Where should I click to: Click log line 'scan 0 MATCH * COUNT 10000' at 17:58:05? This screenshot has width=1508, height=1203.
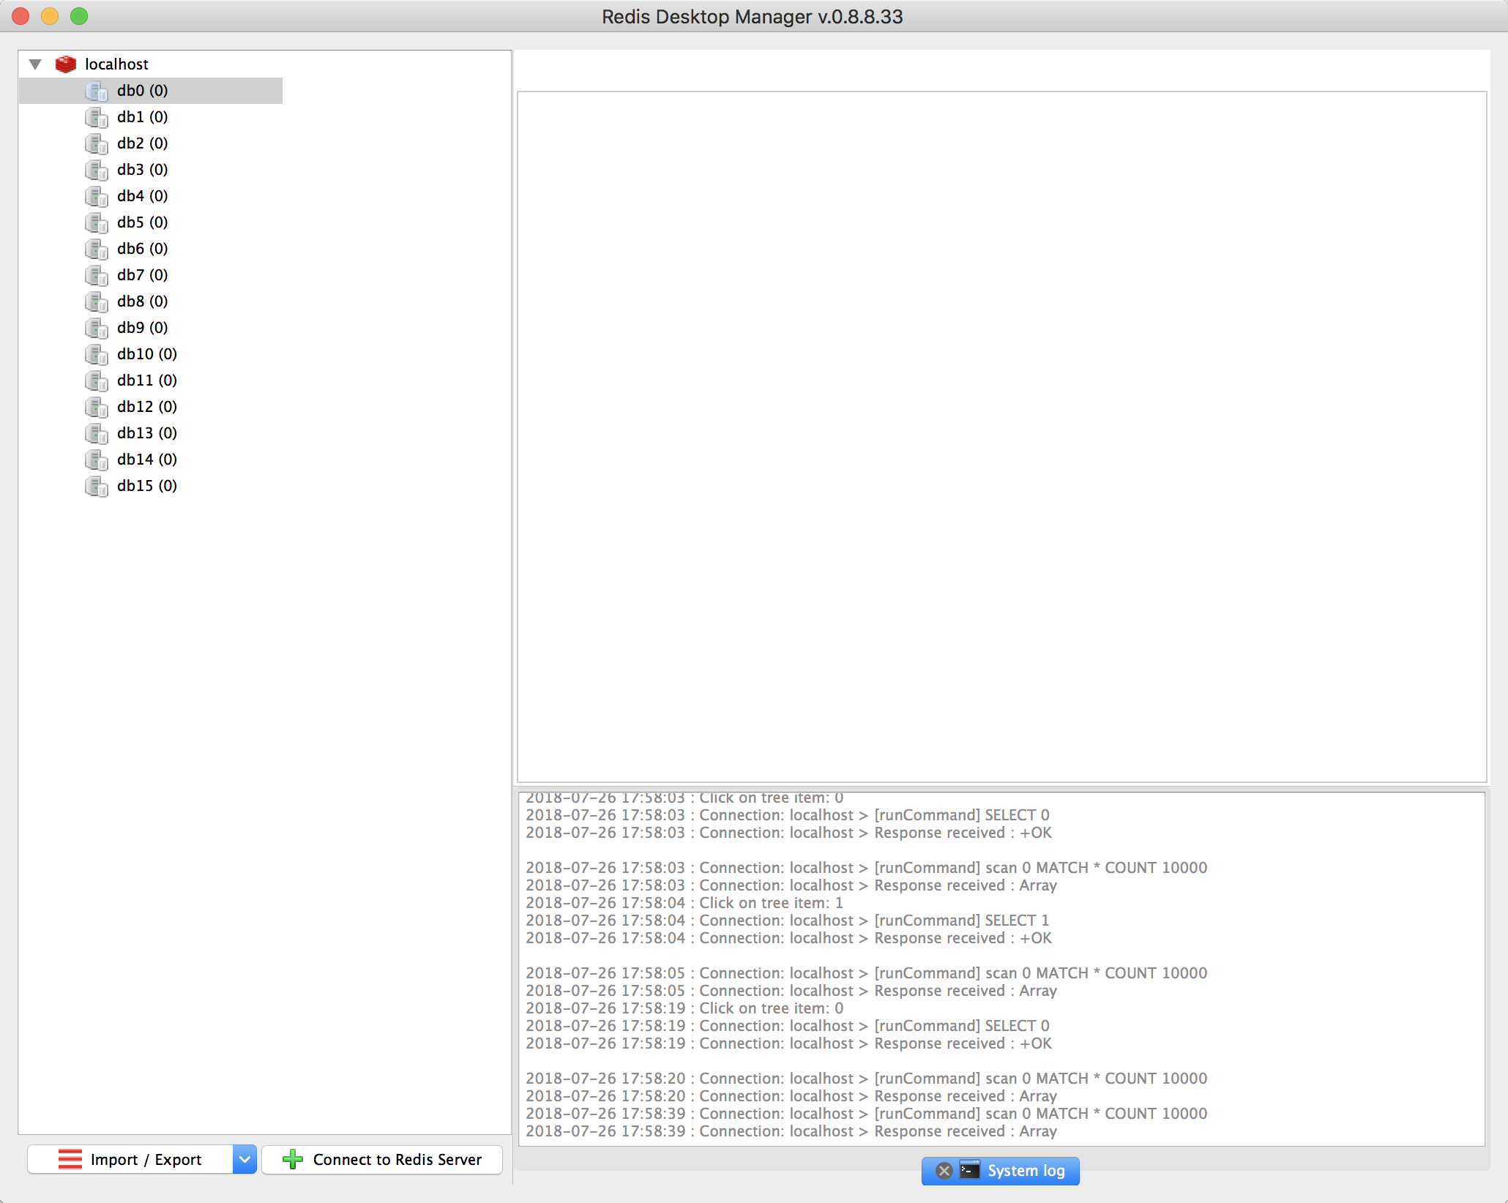coord(867,973)
